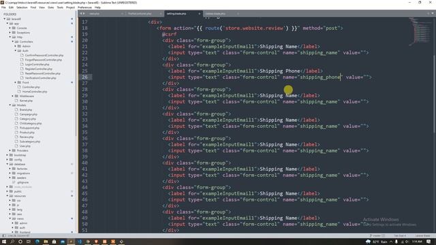Screen dimensions: 436x245
Task: Collapse the laravel8 root folder
Action: click(5, 19)
